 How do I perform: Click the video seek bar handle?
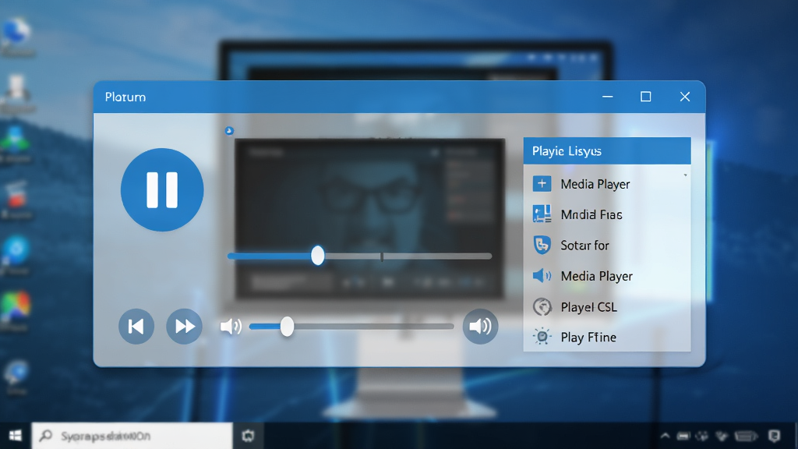coord(318,256)
